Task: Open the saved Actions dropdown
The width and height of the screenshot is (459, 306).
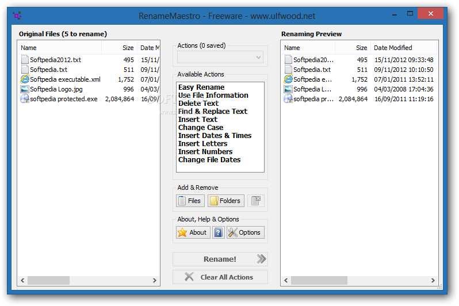Action: point(220,57)
